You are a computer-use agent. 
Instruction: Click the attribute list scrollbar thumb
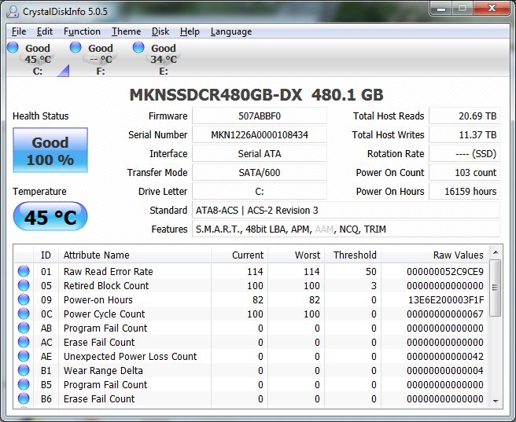(x=496, y=288)
